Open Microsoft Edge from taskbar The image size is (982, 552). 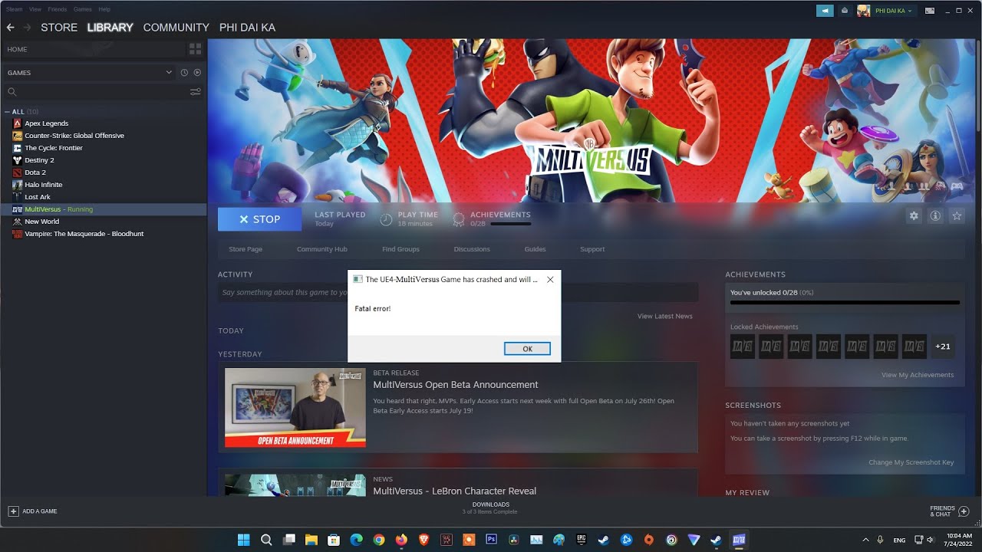pos(356,540)
